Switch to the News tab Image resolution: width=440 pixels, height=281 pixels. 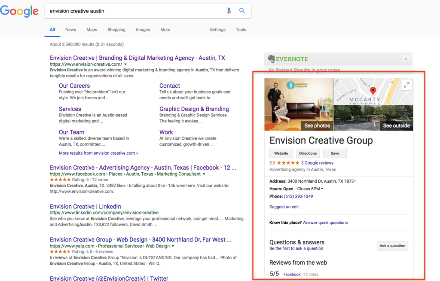(x=70, y=30)
